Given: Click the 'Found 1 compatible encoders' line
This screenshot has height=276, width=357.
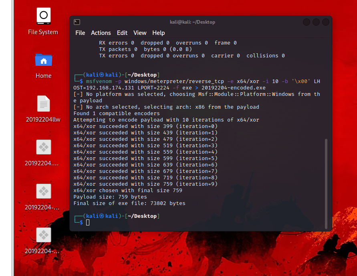Looking at the screenshot, I should tap(117, 113).
